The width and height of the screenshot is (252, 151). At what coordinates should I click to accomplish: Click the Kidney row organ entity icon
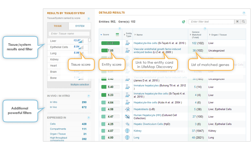[127, 131]
